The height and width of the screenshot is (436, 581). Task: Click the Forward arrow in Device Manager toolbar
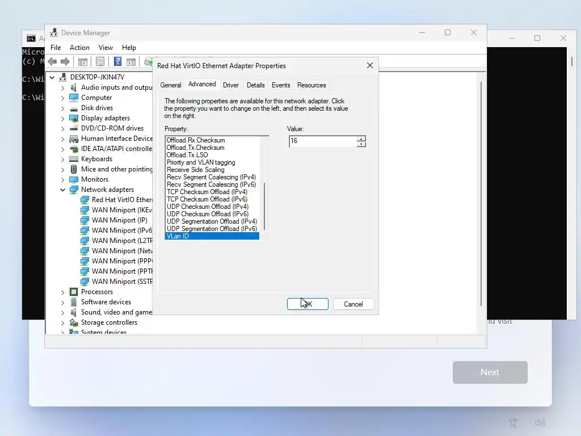pyautogui.click(x=65, y=62)
